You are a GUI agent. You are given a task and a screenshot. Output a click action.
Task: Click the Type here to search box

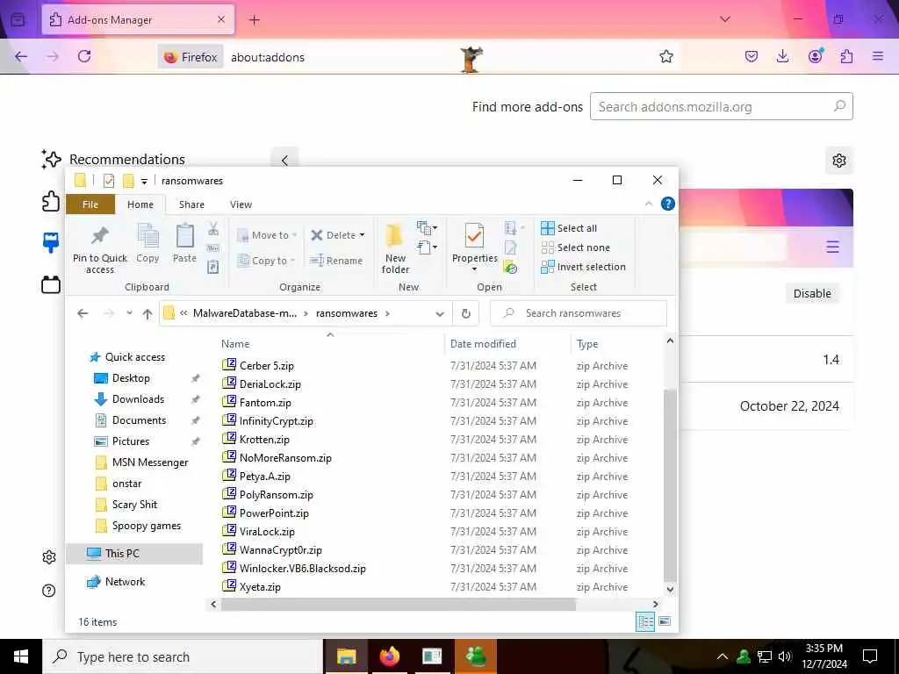(x=183, y=656)
